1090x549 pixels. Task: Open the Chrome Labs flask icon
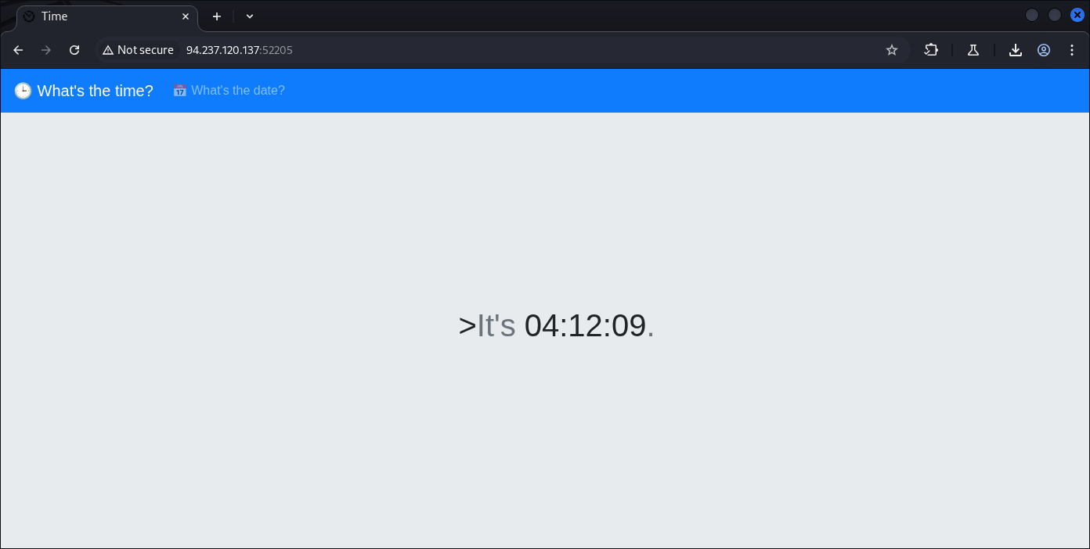click(x=973, y=50)
